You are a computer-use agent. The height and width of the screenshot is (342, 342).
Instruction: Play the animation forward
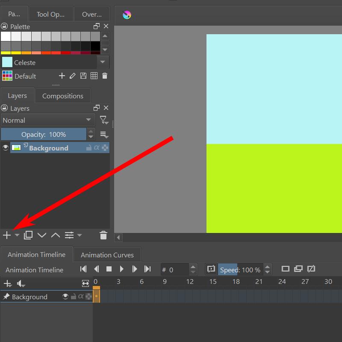[x=122, y=269]
